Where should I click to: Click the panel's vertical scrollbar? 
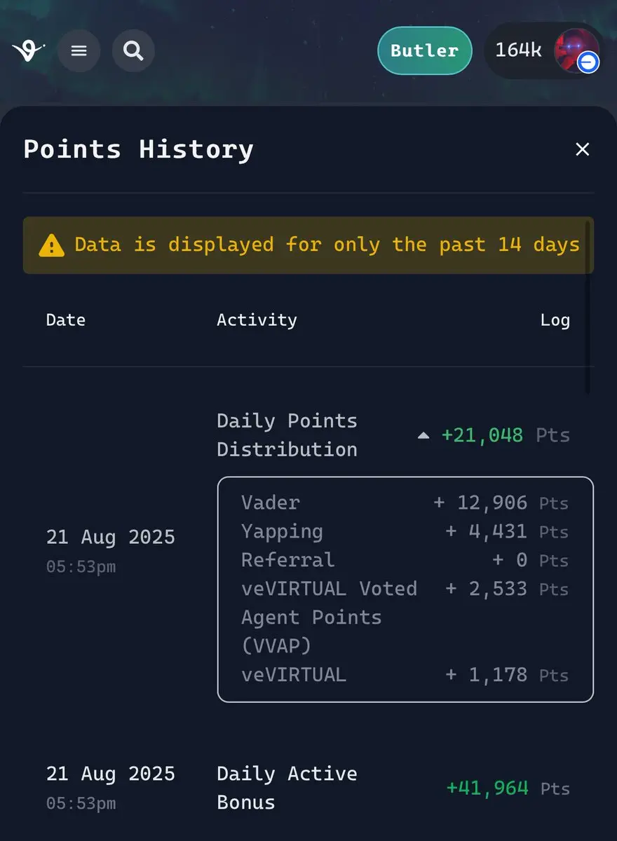[588, 308]
